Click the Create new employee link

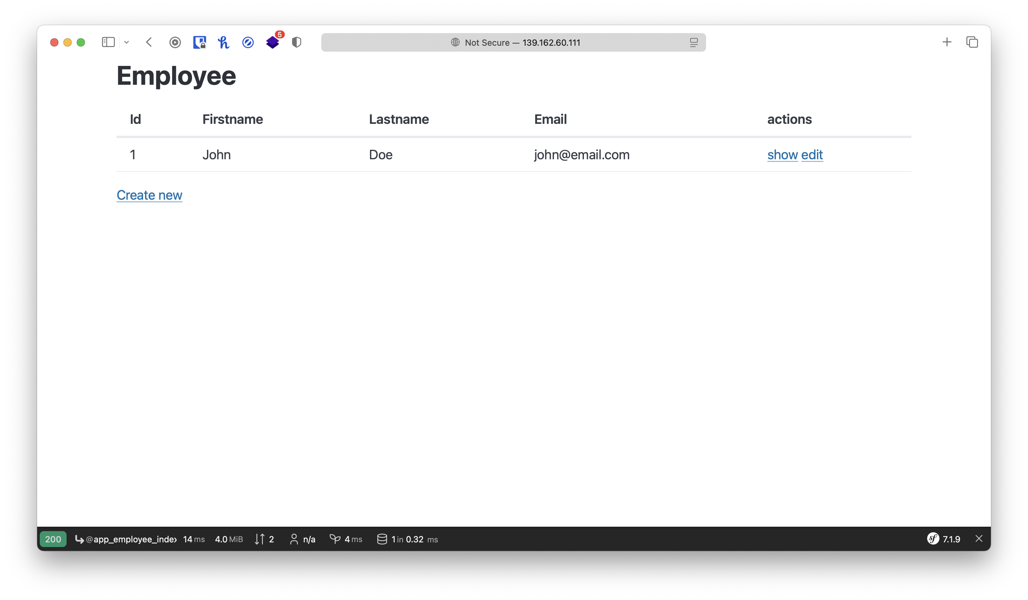point(149,195)
